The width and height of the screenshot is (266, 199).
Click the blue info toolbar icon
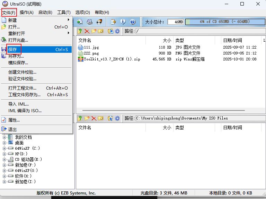pos(123,22)
